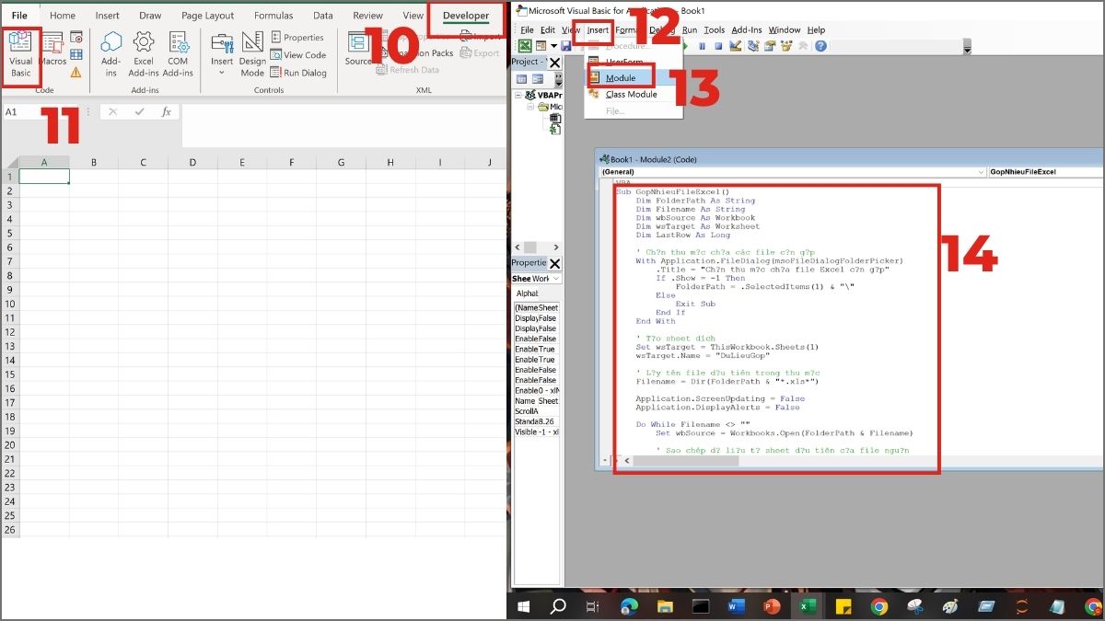Image resolution: width=1105 pixels, height=621 pixels.
Task: Open Google Chrome from the taskbar
Action: tap(878, 606)
